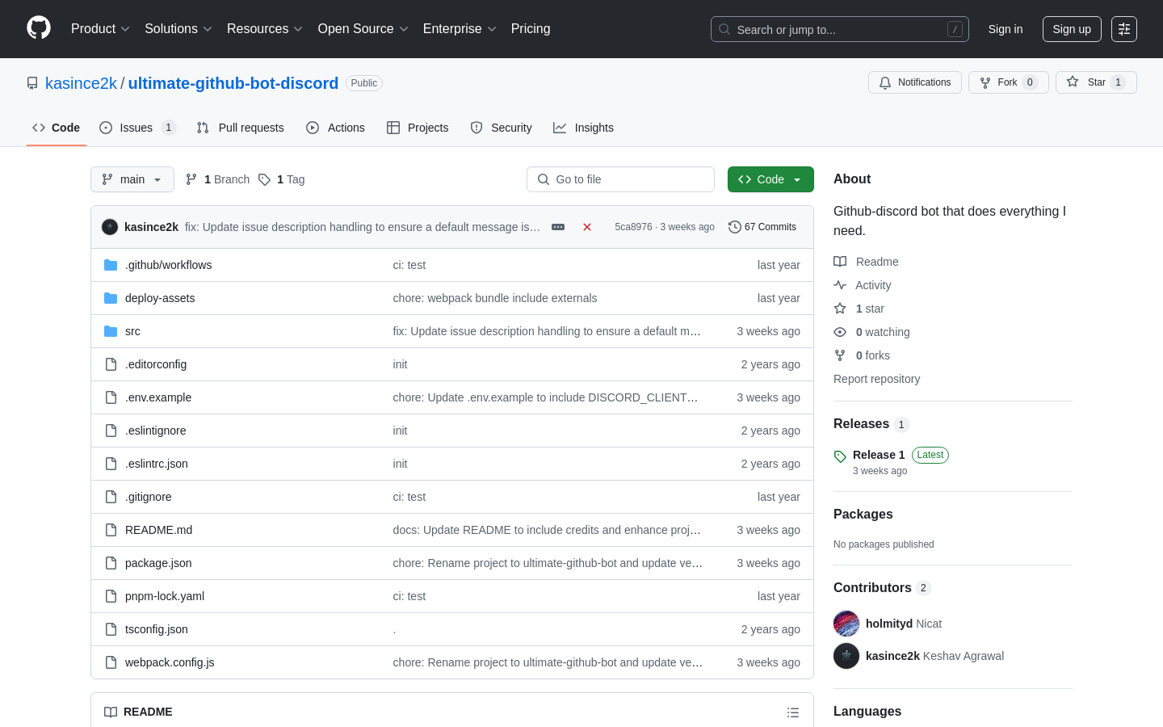Click the Sign up button

[x=1072, y=29]
